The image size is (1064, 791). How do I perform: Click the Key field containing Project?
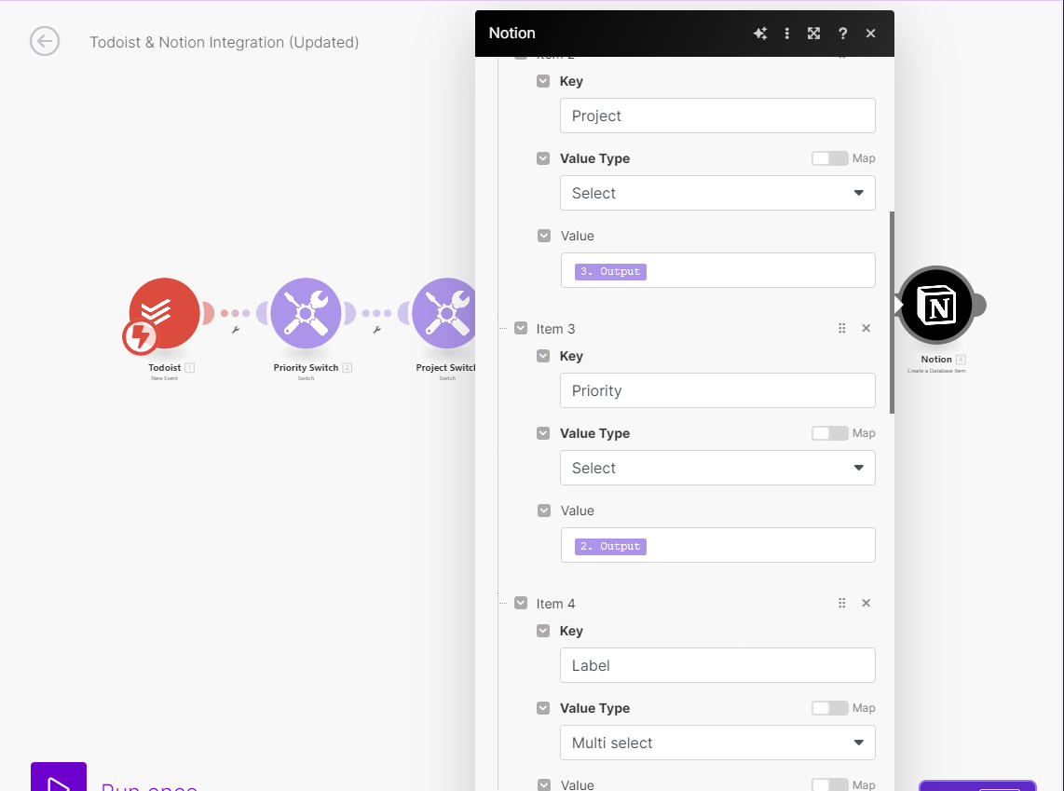[x=717, y=116]
